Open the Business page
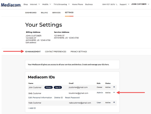This screenshot has width=151, height=114. [89, 4]
